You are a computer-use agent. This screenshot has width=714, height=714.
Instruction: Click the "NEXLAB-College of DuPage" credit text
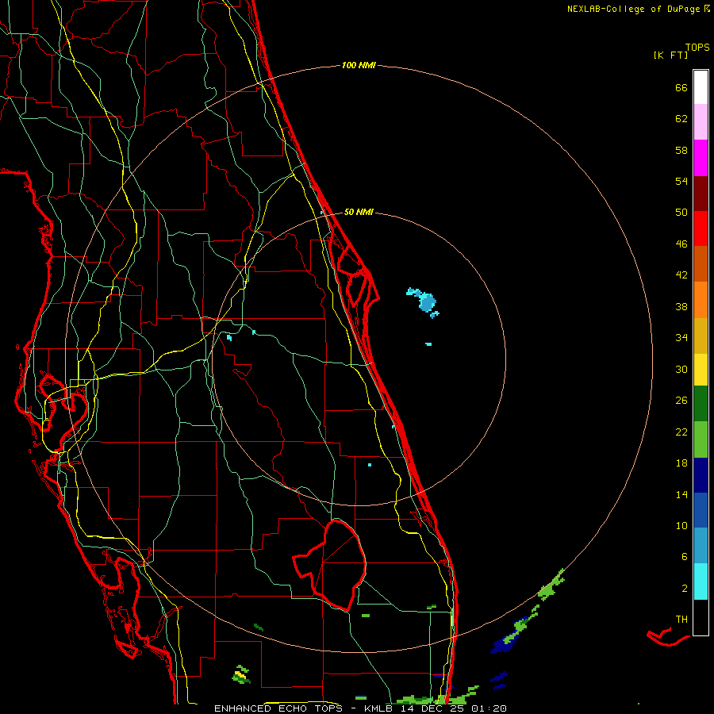633,9
